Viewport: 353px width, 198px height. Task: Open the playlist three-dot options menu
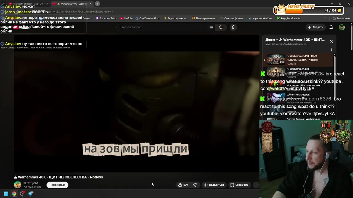click(x=331, y=50)
